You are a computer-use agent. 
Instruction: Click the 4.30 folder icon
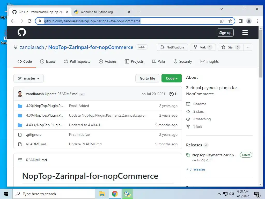[x=20, y=116]
